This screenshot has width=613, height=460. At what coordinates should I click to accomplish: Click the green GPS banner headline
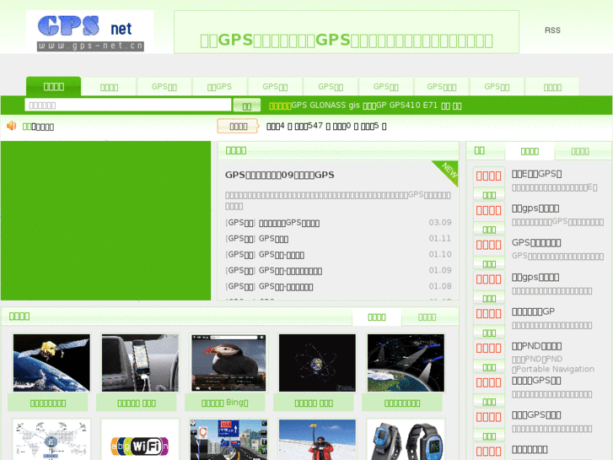[347, 41]
